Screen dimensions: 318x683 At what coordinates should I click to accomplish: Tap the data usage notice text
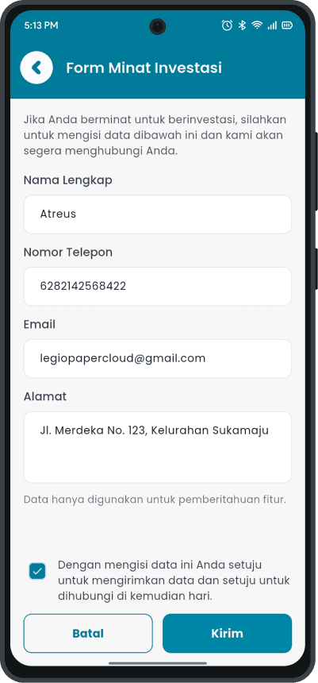pos(155,500)
